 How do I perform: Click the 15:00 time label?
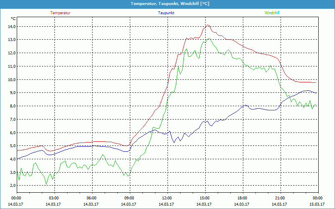tap(205, 198)
